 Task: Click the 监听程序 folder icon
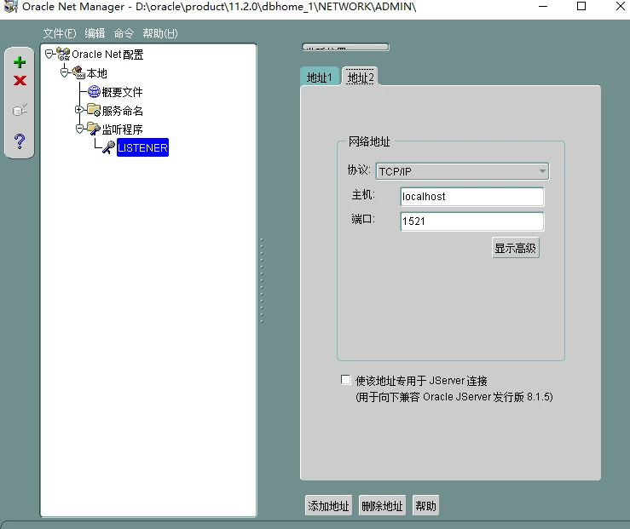point(94,129)
